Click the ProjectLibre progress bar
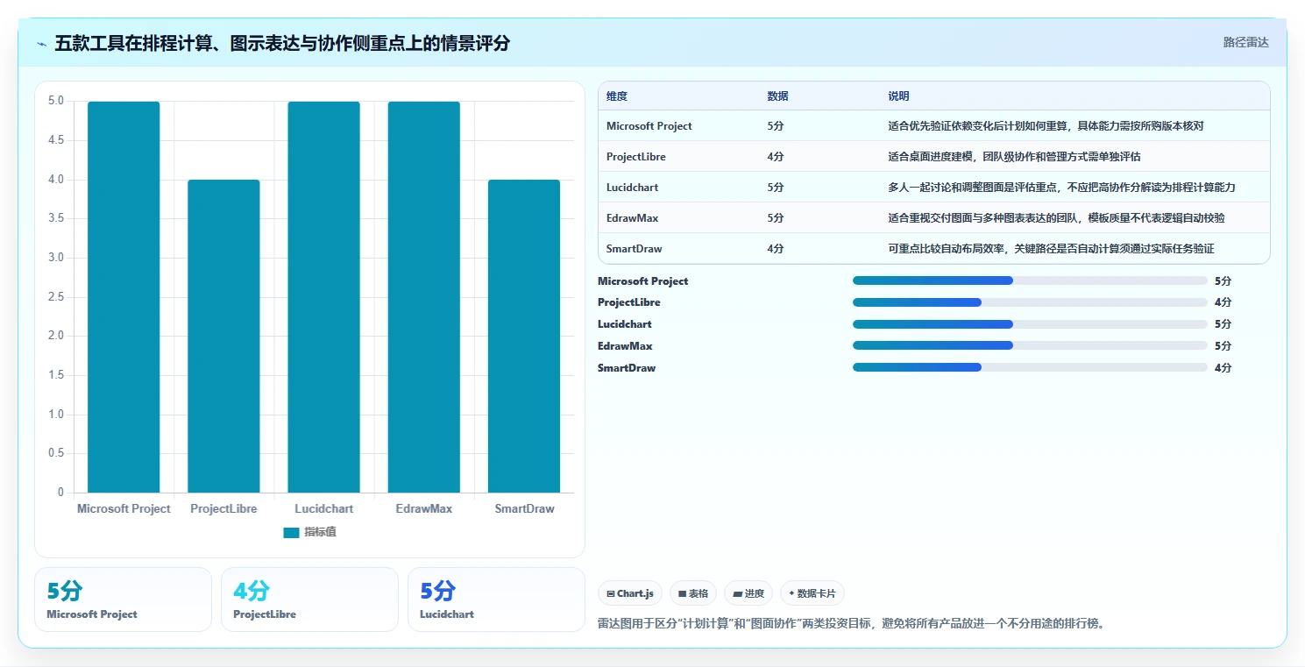Image resolution: width=1305 pixels, height=667 pixels. (1030, 302)
